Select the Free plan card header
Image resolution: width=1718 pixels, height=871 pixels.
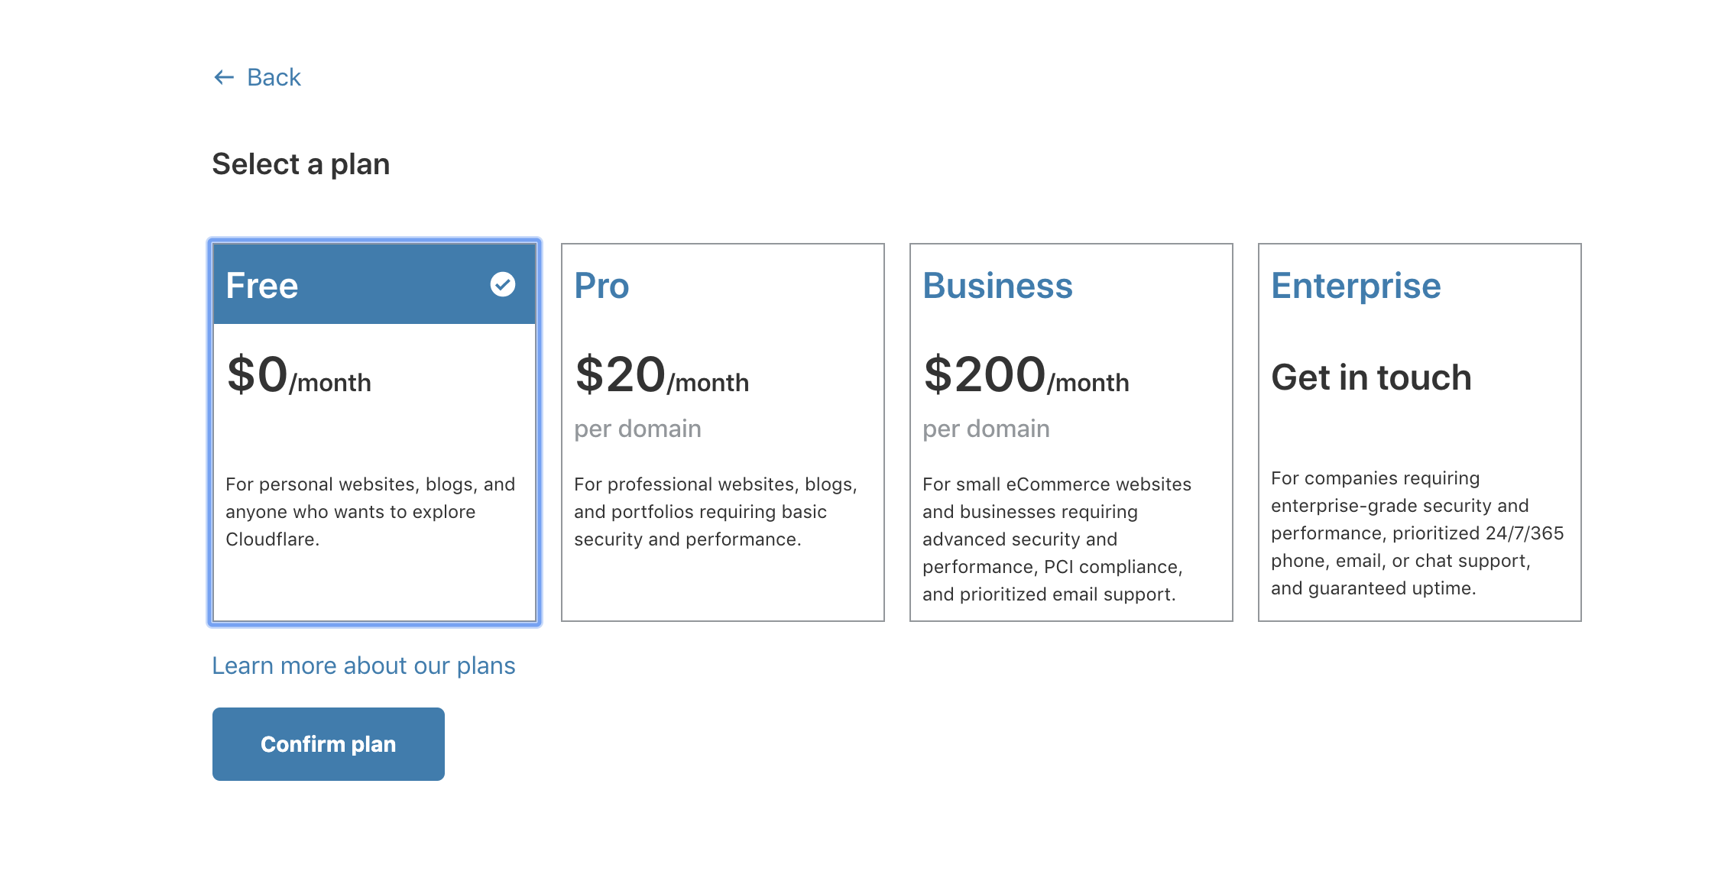click(374, 284)
